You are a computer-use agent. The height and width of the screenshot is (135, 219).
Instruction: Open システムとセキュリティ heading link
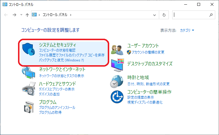tap(57, 45)
